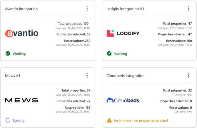Click the Avantio logo
Viewport: 197px width, 128px height.
pos(22,33)
